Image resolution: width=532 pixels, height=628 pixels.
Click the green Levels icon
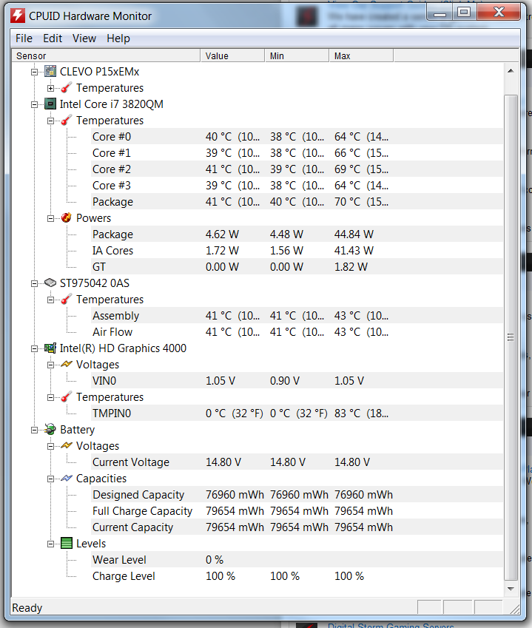(67, 544)
